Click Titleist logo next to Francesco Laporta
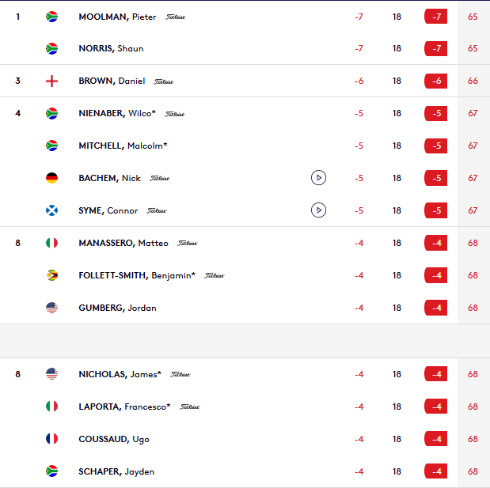Viewport: 490px width, 488px height. (x=189, y=407)
